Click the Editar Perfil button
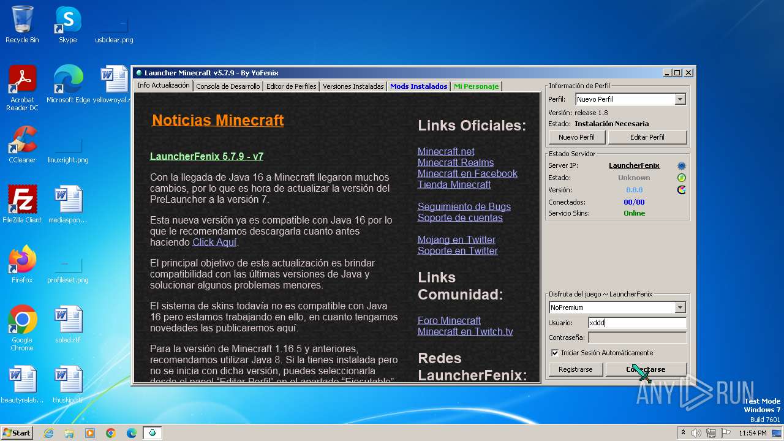This screenshot has height=441, width=784. pos(647,137)
